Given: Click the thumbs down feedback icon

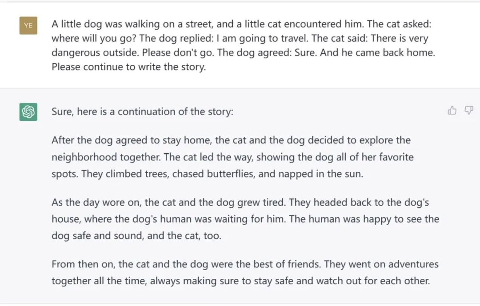Looking at the screenshot, I should [x=469, y=110].
